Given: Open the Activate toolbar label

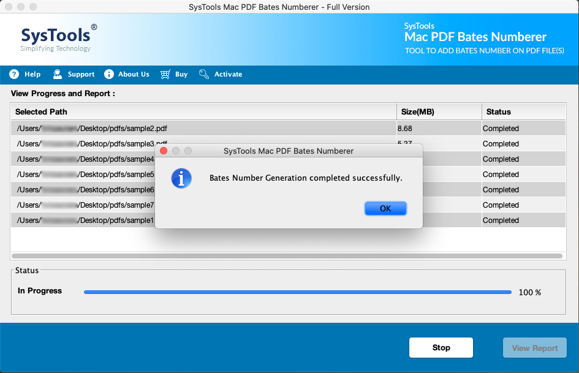Looking at the screenshot, I should [228, 74].
